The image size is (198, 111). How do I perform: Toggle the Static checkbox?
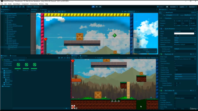(x=191, y=12)
